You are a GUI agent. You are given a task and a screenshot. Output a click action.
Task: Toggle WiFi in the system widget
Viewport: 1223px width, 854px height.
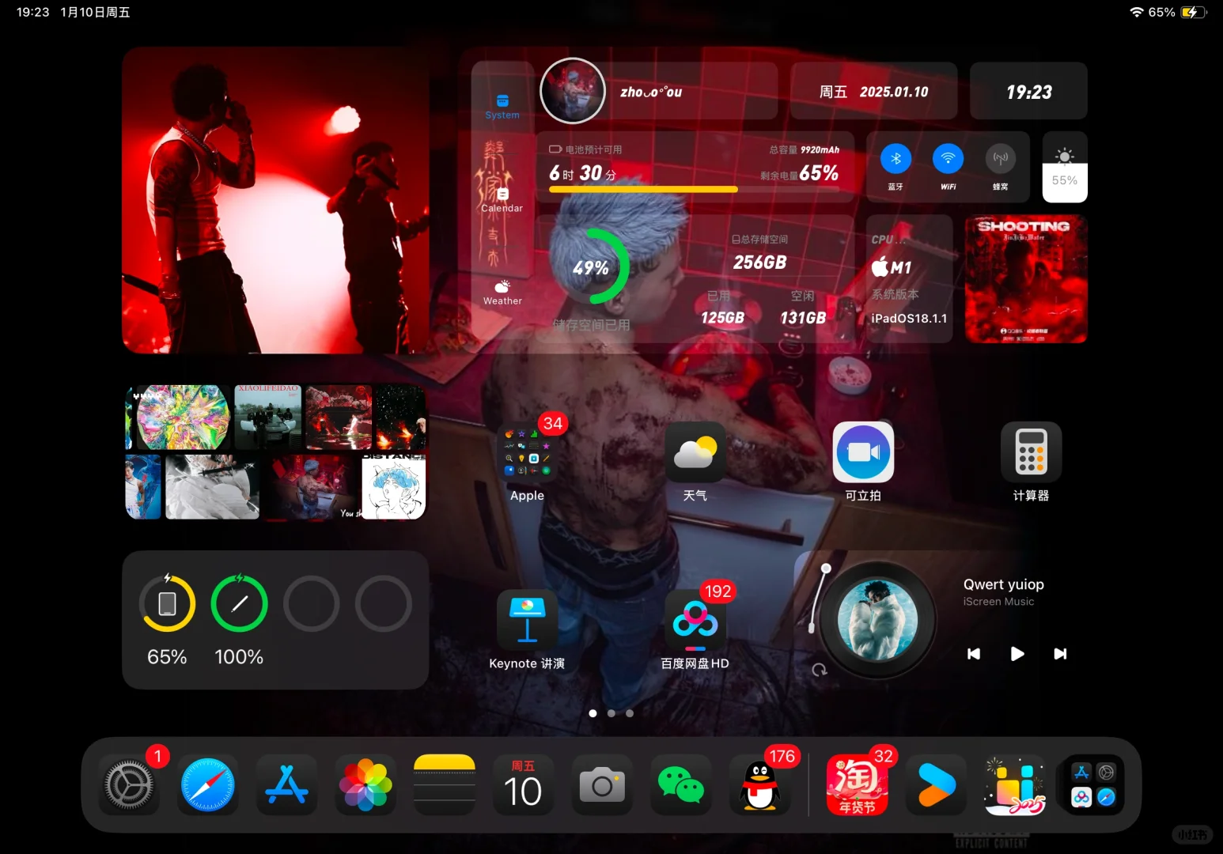[x=948, y=159]
